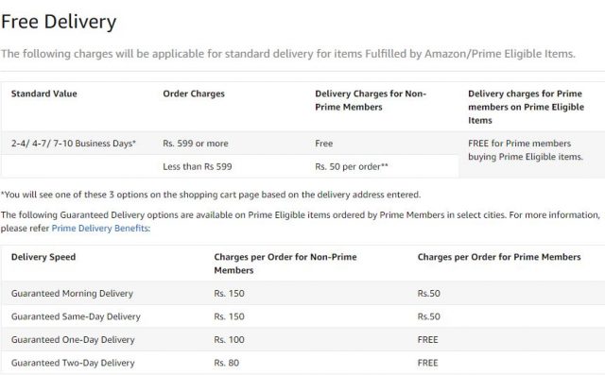Open the Prime Delivery Benefits link
Screen dimensions: 605x375
click(x=100, y=229)
